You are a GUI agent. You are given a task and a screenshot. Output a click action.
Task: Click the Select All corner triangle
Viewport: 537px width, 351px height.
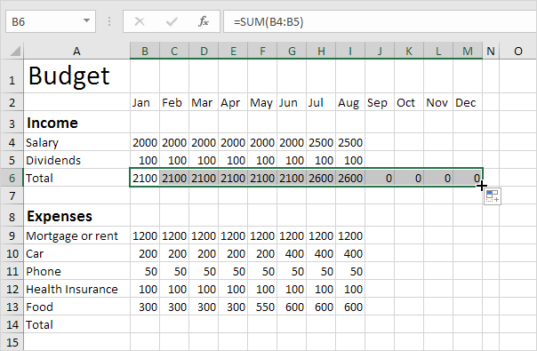pyautogui.click(x=15, y=51)
